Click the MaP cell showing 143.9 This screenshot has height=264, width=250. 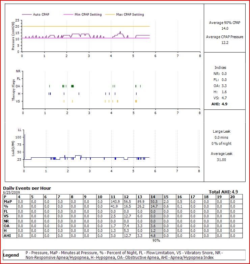tap(115, 202)
